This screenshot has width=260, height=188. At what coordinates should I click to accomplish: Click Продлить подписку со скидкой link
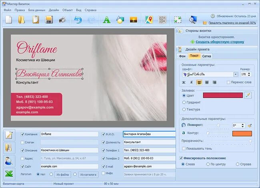coord(232,23)
